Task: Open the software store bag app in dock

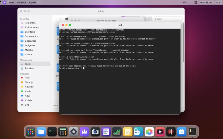Action: 182,132
